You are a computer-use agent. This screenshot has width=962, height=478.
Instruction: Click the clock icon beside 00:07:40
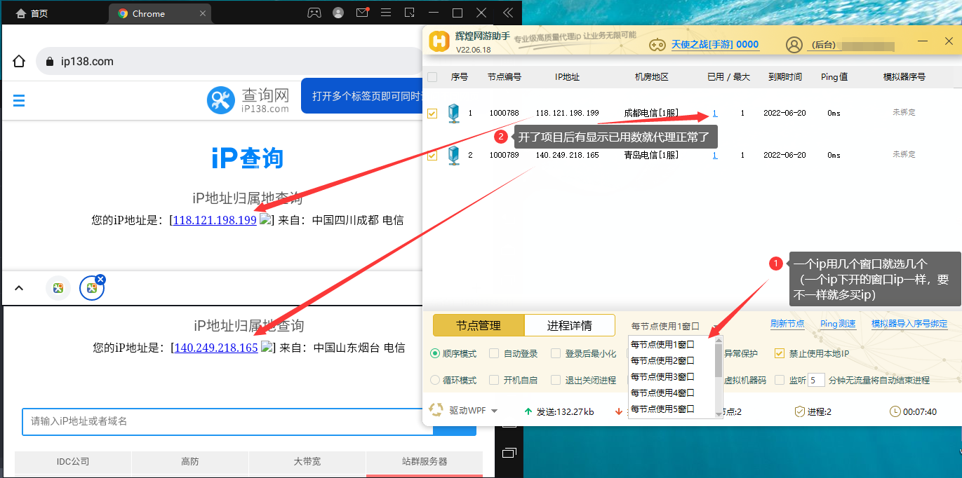point(895,411)
